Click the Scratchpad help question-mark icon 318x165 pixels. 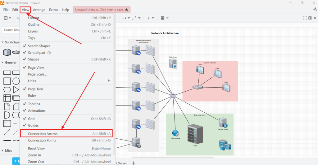(x=49, y=53)
